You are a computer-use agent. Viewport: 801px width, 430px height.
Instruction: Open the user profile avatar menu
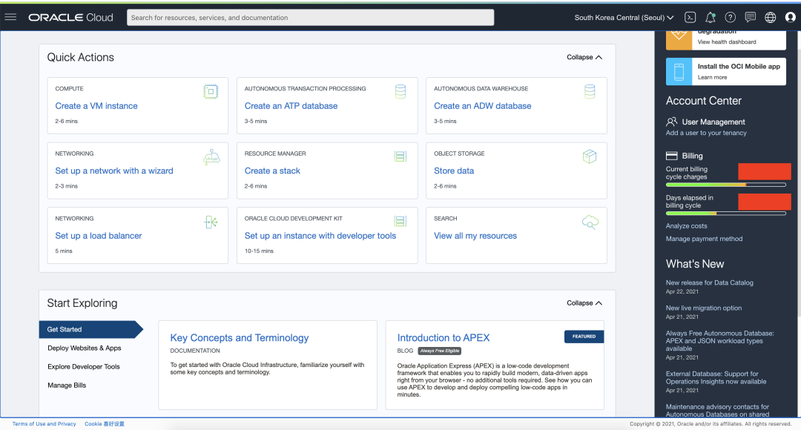coord(790,17)
